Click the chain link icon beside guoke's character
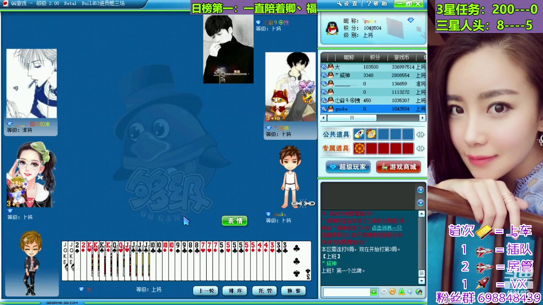543x305 pixels. pyautogui.click(x=303, y=204)
